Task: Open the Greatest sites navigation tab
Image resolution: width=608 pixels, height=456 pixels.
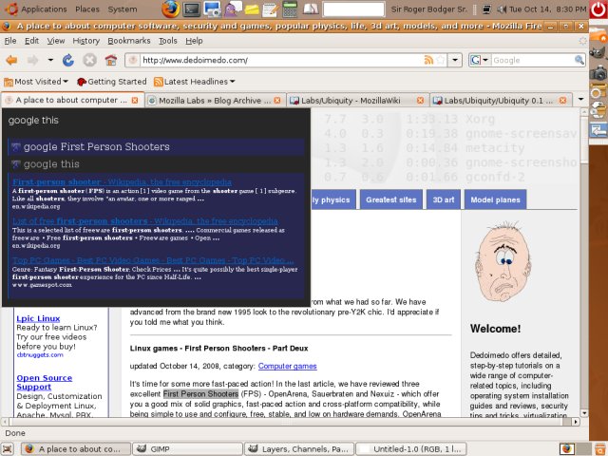Action: 390,199
